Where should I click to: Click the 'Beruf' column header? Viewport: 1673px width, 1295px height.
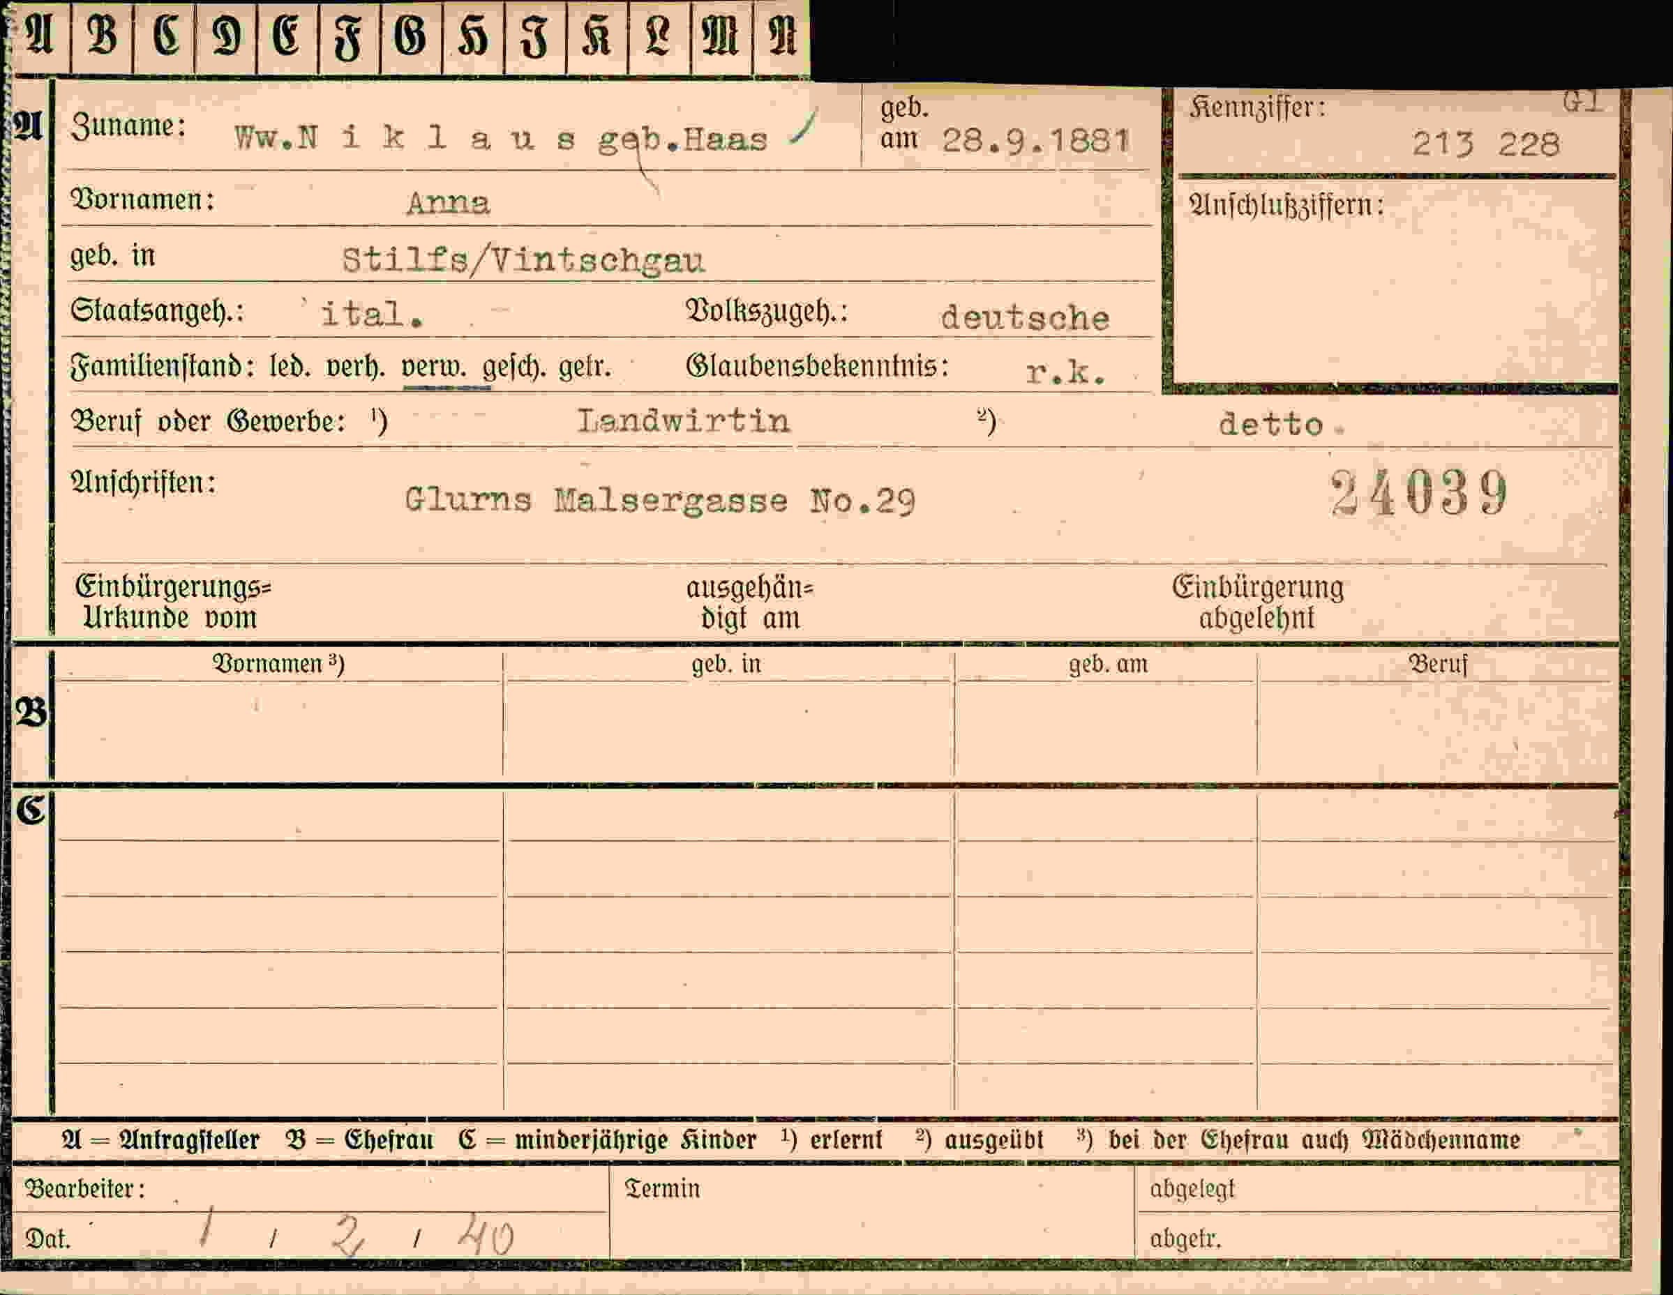click(1438, 664)
